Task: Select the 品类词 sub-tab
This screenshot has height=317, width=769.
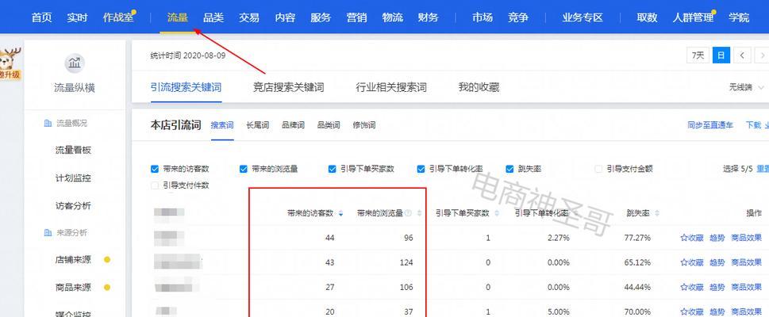Action: click(329, 125)
